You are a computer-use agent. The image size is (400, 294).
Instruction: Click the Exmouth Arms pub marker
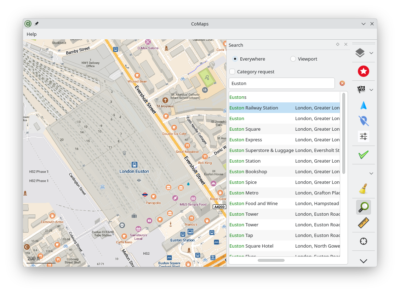(x=52, y=216)
